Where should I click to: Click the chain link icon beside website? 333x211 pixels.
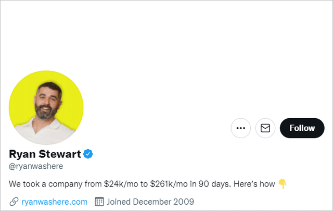tap(14, 202)
